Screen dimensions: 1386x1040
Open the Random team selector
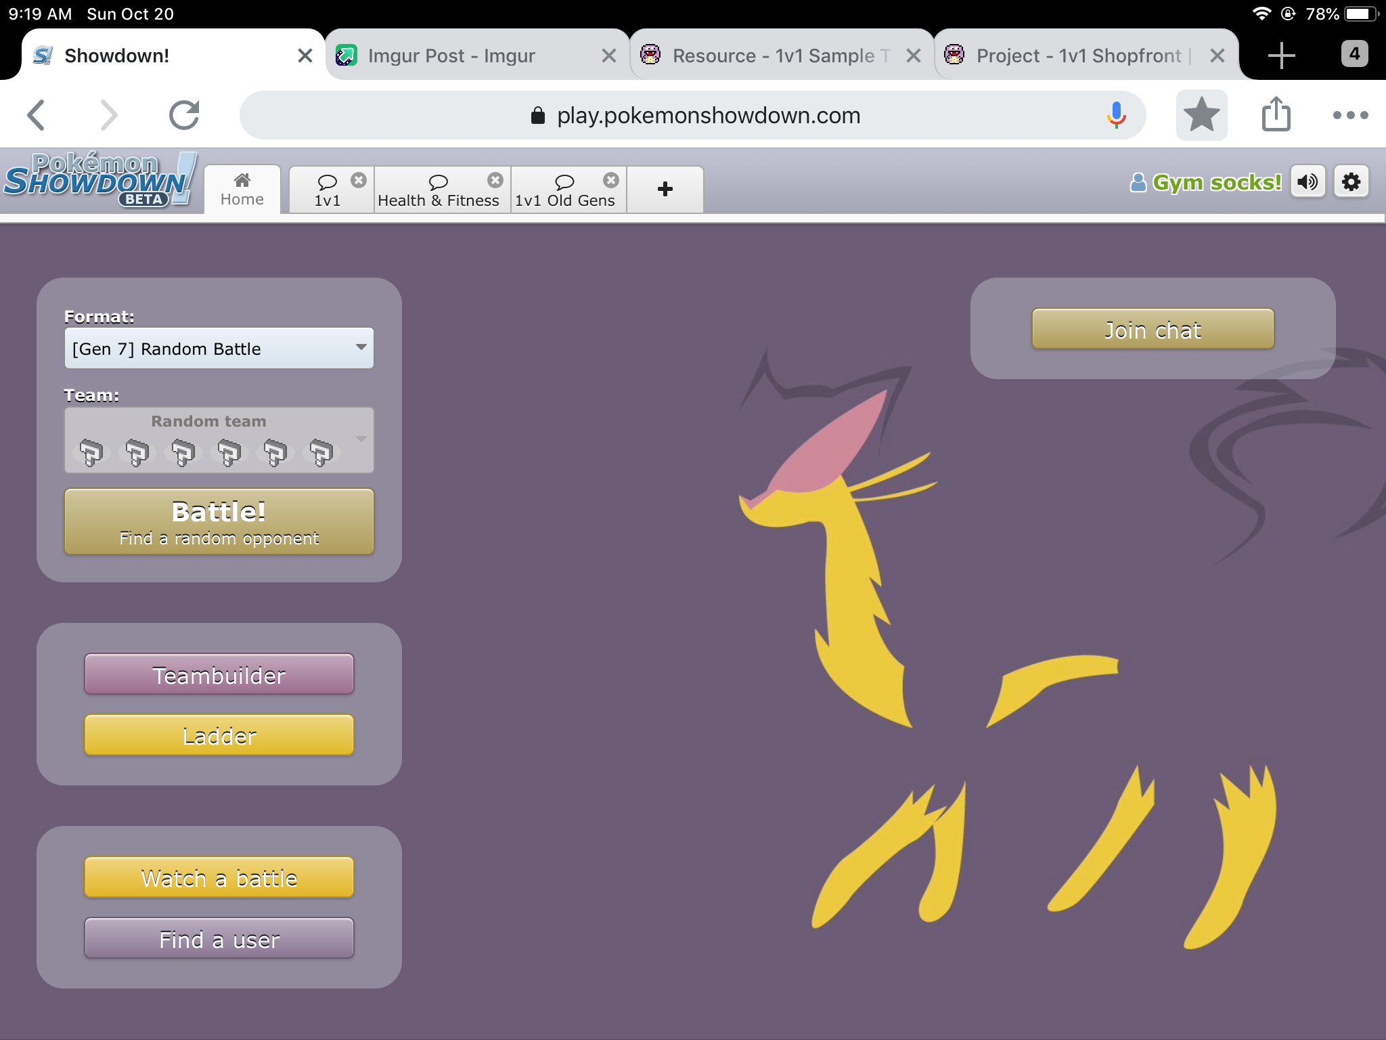(x=219, y=440)
